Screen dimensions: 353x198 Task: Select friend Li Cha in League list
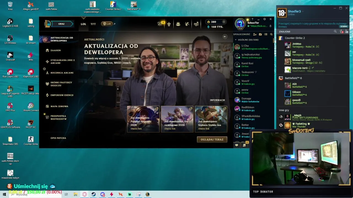pos(253,47)
